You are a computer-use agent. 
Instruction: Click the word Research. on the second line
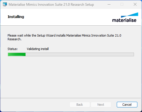point(14,39)
